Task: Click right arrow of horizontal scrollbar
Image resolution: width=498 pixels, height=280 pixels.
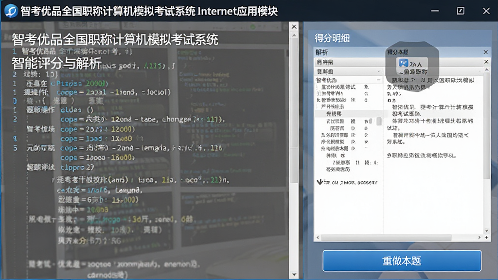Action: pos(479,237)
